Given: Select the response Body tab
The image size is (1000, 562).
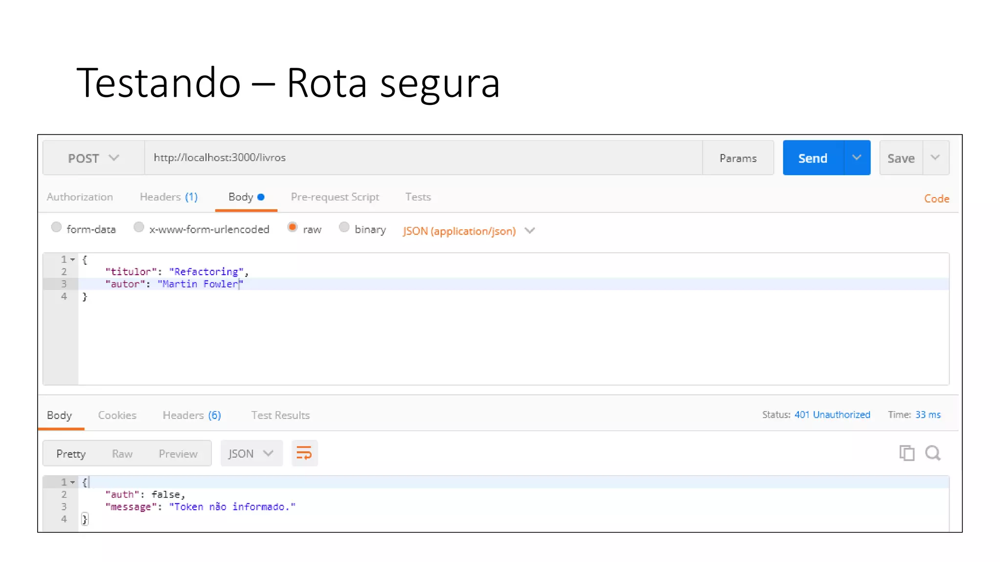Looking at the screenshot, I should (x=60, y=415).
